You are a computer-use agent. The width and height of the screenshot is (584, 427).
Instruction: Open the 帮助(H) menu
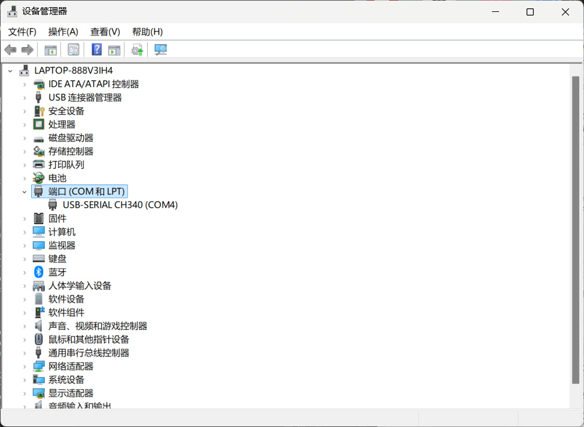click(147, 32)
